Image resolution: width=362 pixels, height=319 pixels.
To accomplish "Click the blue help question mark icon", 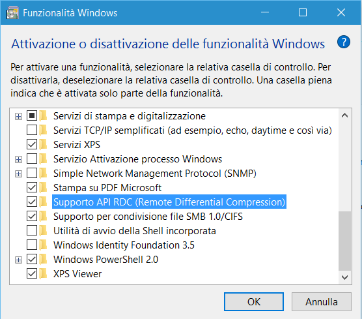I will click(344, 42).
